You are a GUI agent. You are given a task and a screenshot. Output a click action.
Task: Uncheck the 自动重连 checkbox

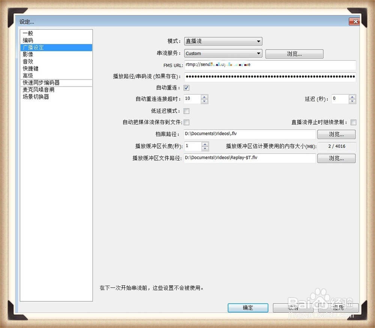(186, 88)
